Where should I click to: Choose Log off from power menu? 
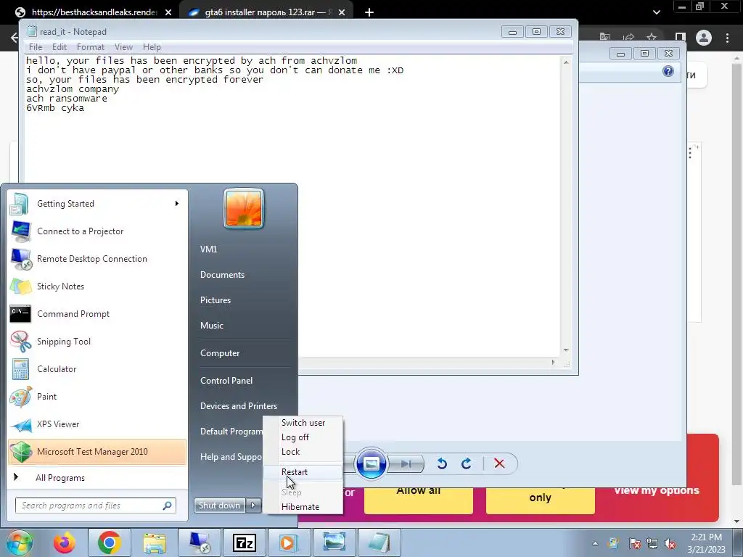303,437
